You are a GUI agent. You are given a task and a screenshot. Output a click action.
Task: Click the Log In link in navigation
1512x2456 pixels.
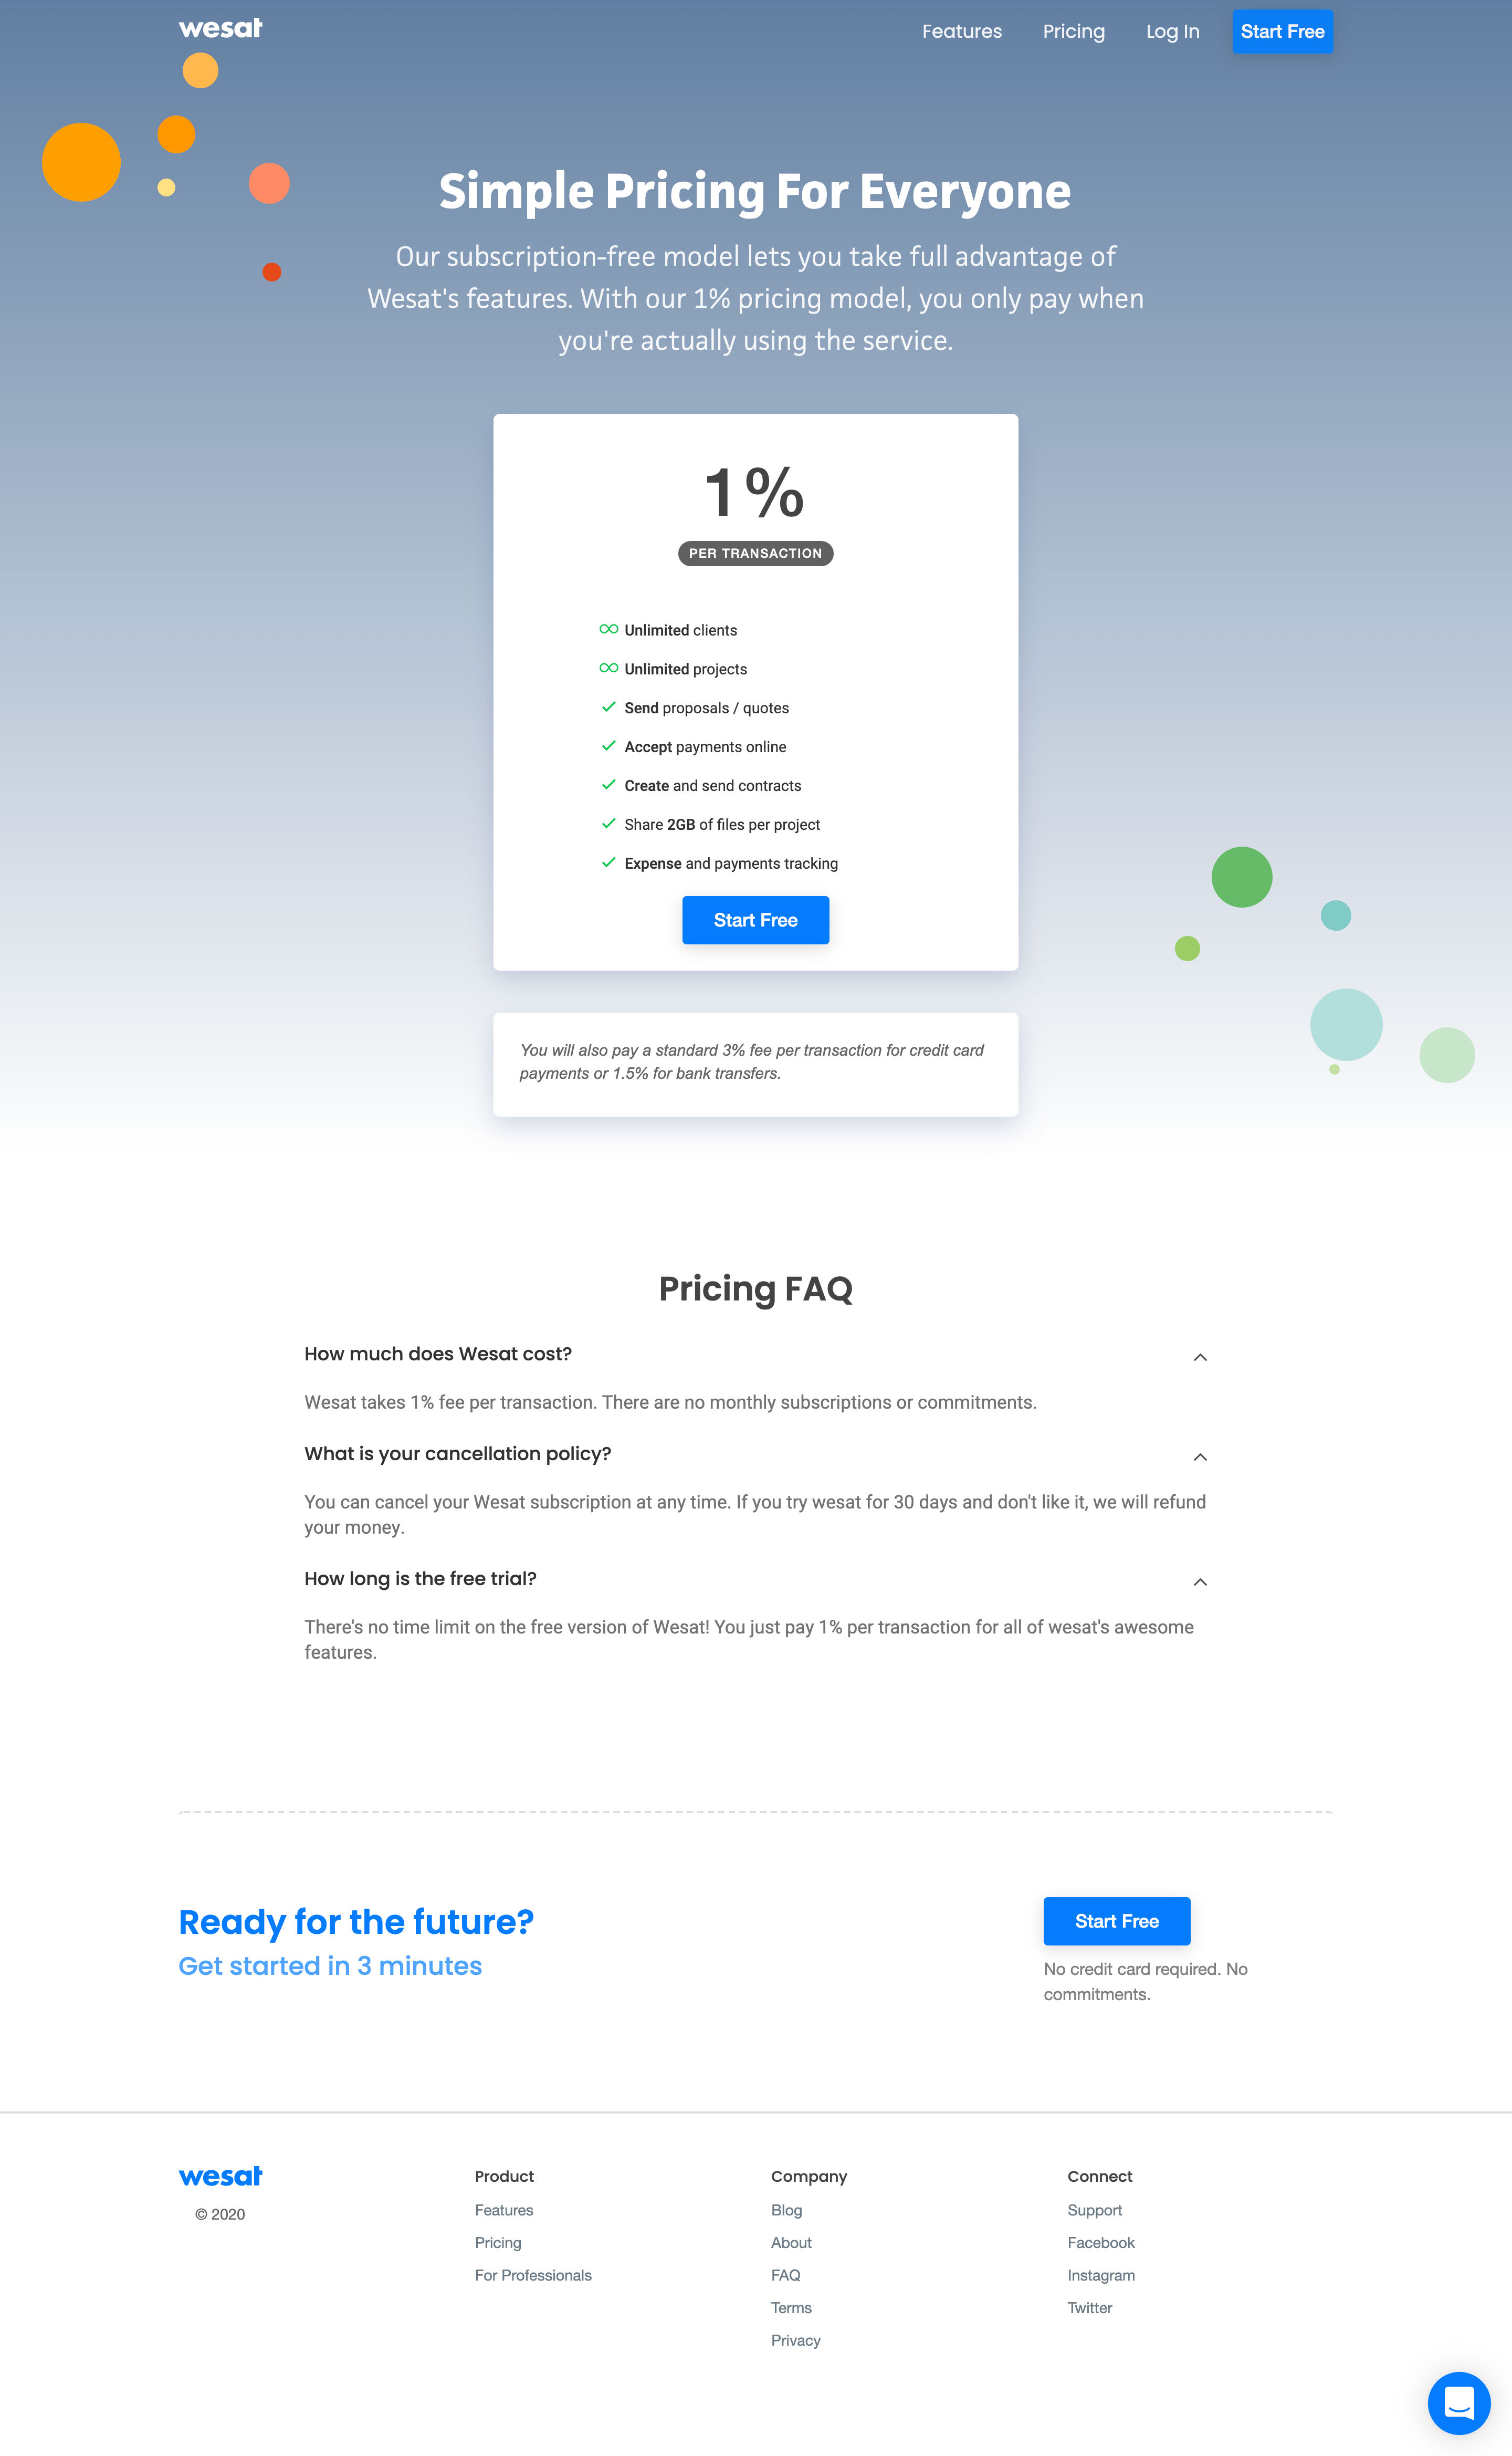(1172, 32)
